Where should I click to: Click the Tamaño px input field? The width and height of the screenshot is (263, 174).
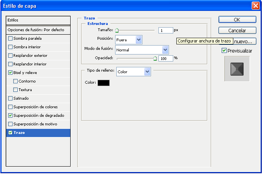pyautogui.click(x=166, y=30)
